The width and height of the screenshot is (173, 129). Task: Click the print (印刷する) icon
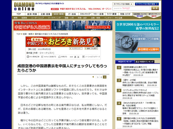59,57
